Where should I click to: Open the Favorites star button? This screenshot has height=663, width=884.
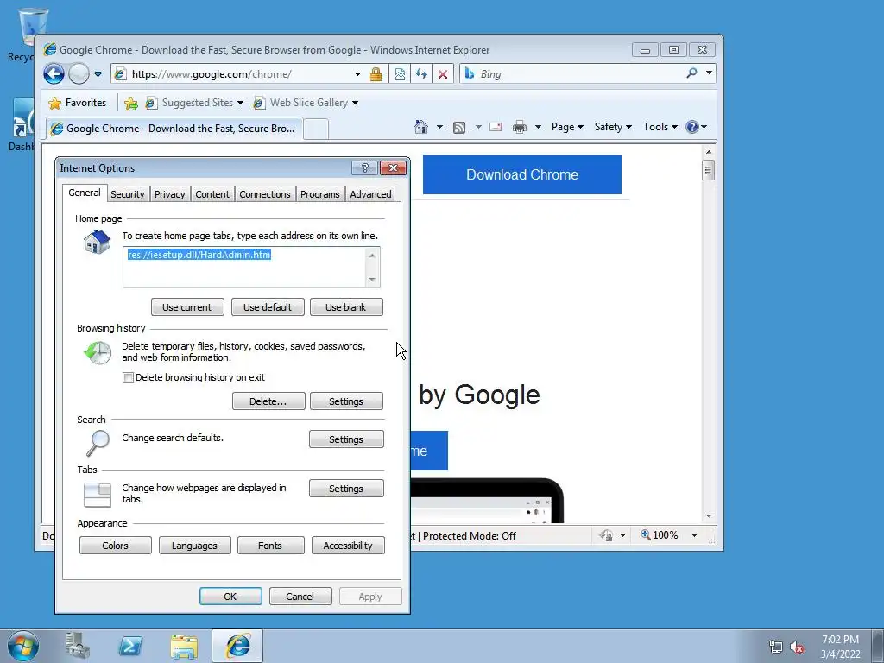pos(78,103)
